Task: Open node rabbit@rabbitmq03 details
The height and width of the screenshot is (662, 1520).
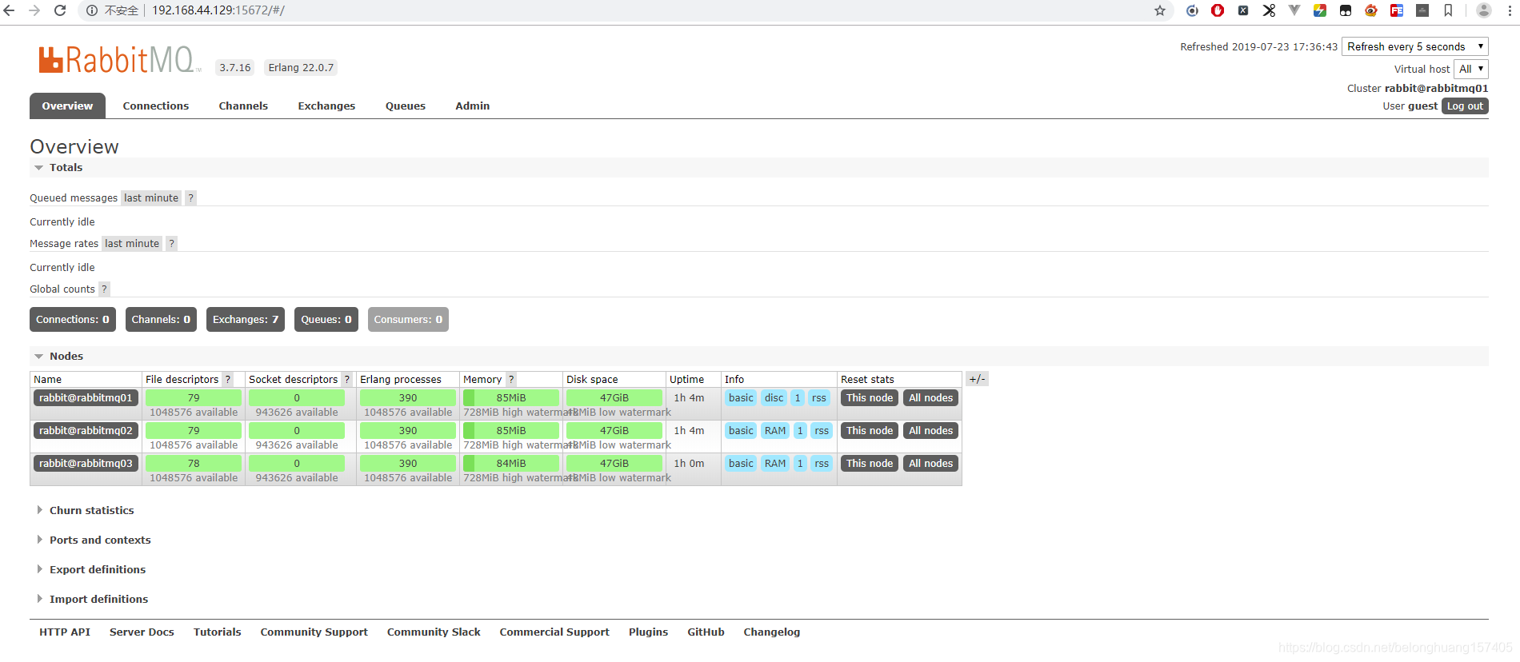Action: [86, 464]
